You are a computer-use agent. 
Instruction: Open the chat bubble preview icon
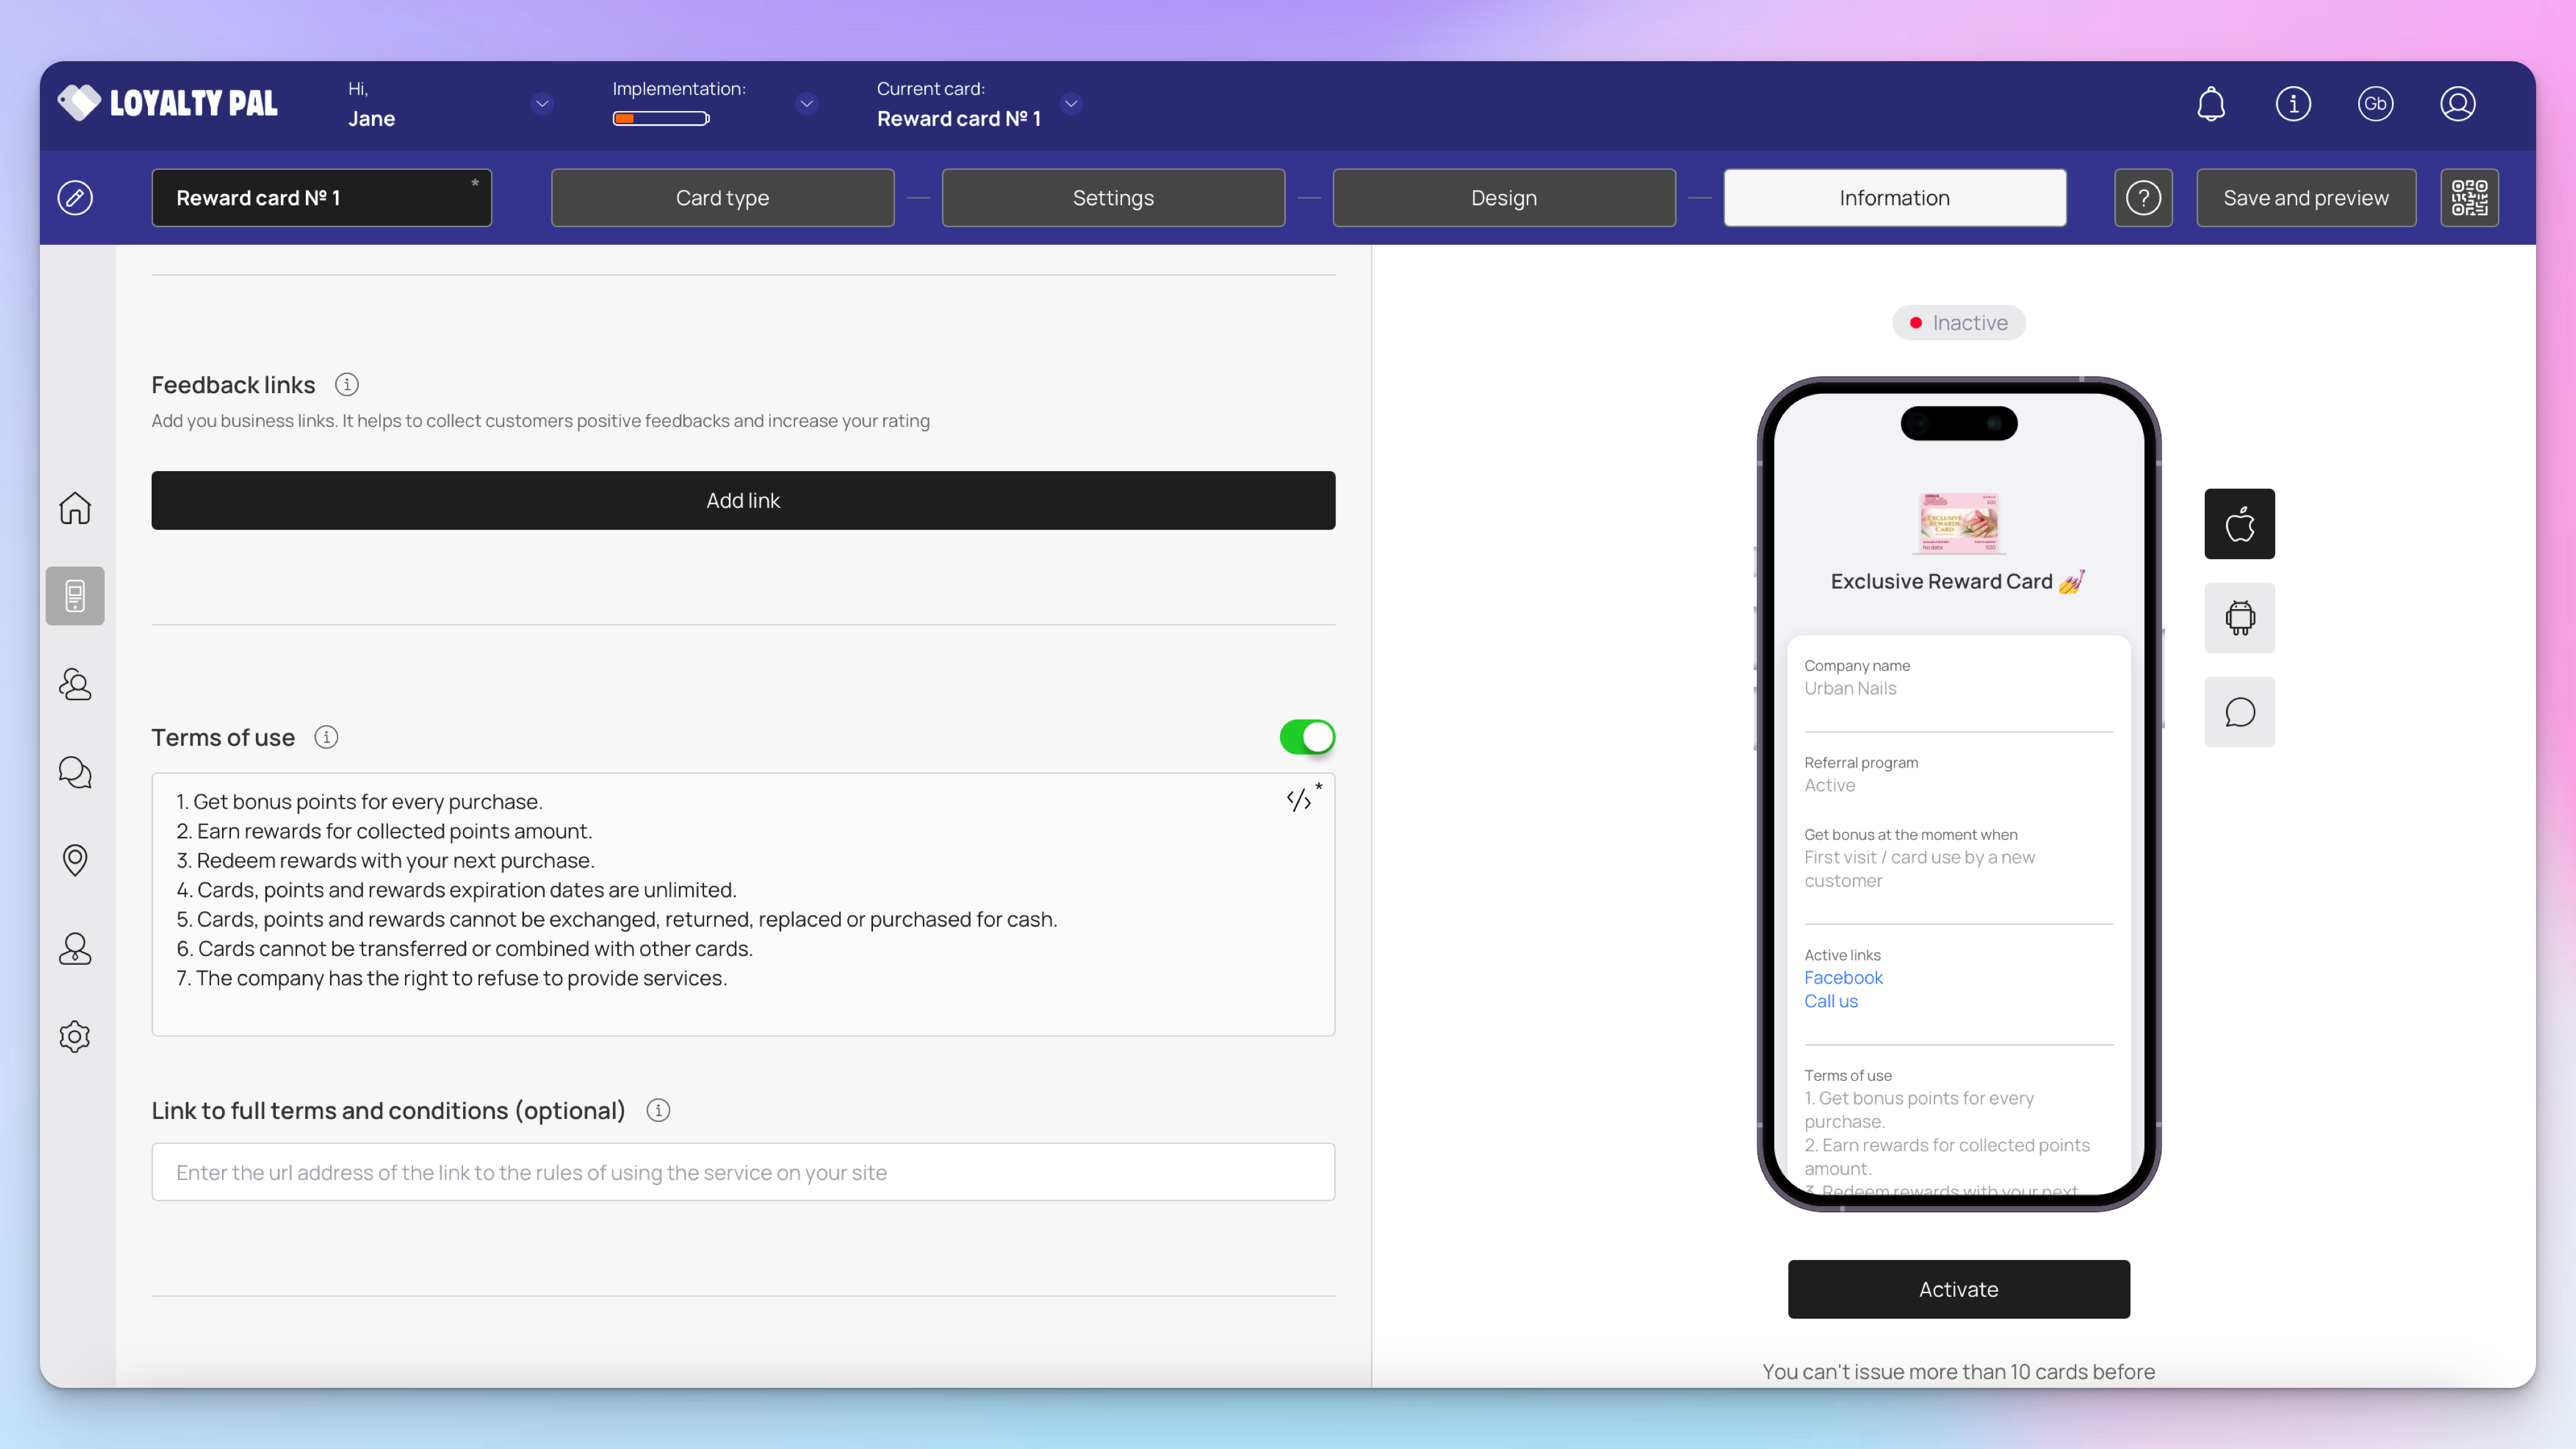[x=2239, y=712]
